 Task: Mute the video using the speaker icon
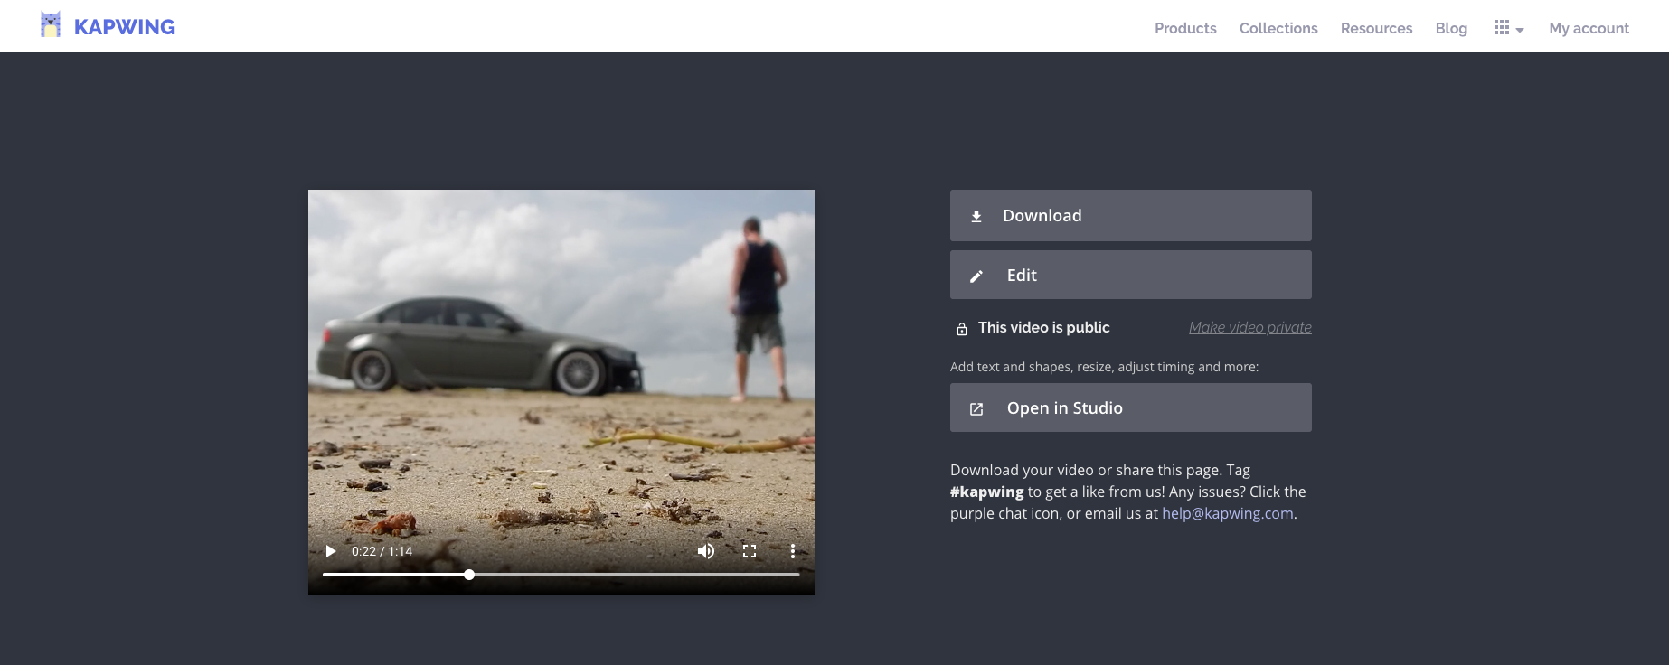705,551
